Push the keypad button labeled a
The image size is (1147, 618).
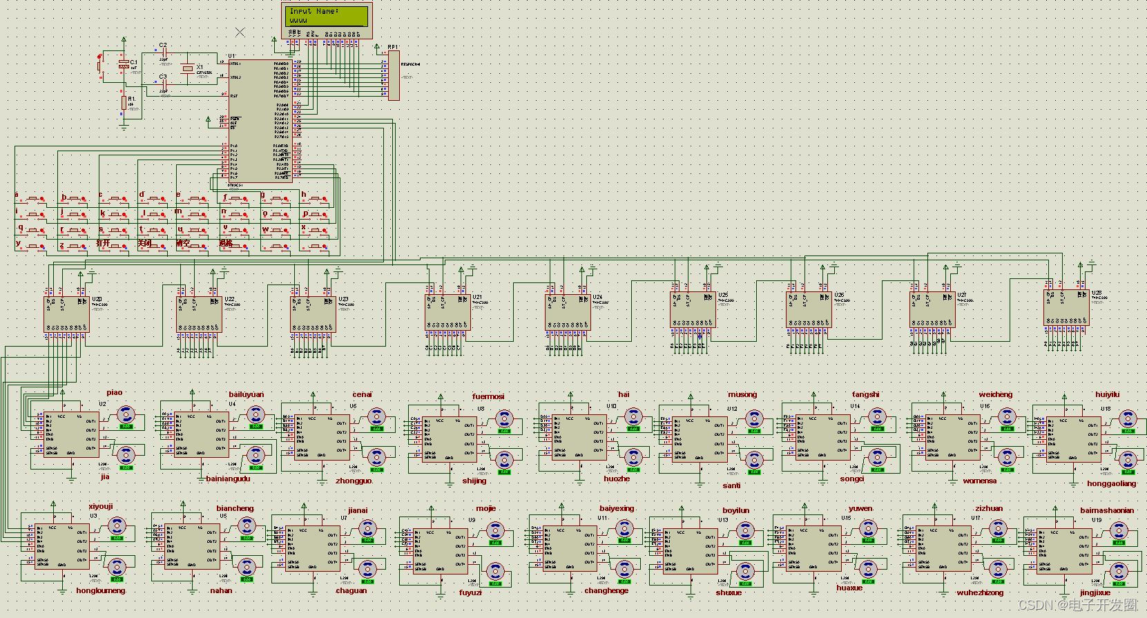pos(32,200)
